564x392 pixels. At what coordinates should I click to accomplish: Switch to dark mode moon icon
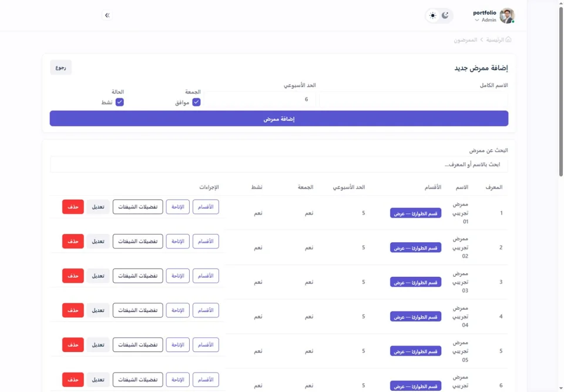pos(445,15)
